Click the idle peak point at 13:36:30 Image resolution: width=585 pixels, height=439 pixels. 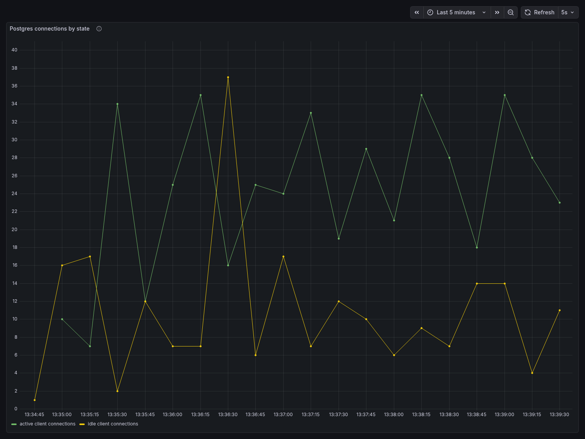click(x=228, y=77)
